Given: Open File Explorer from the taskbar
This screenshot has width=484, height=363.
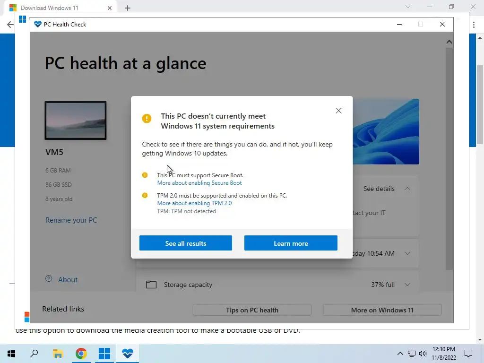Looking at the screenshot, I should (x=58, y=354).
